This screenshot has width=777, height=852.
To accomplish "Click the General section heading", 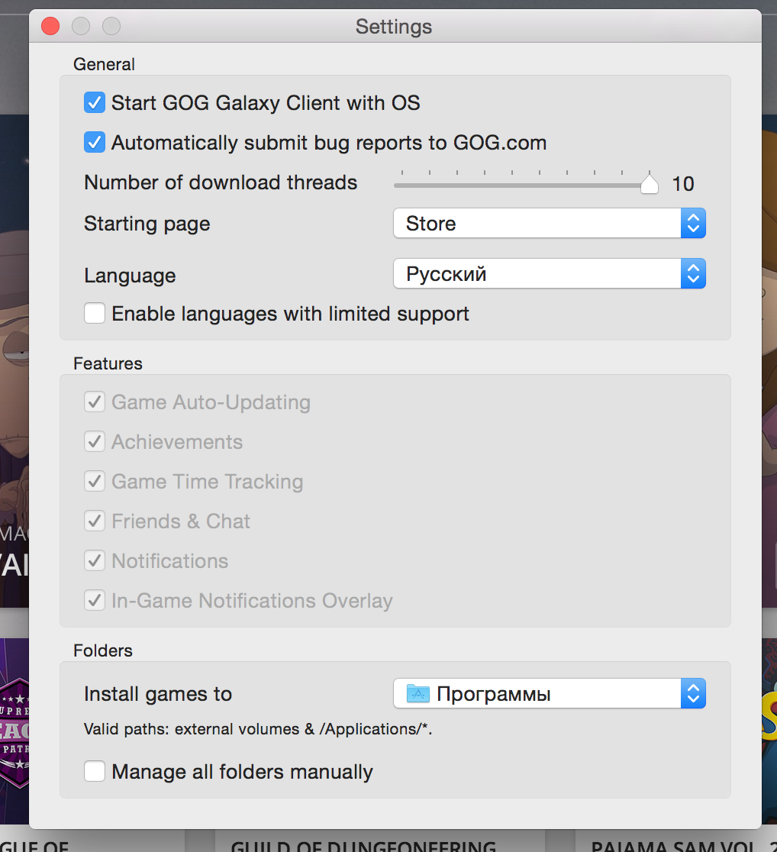I will tap(105, 64).
